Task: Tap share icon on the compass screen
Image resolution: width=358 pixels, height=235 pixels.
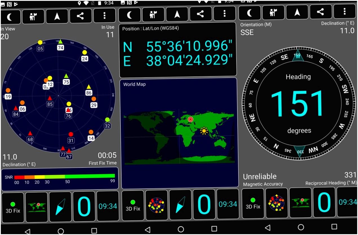Action: point(320,12)
